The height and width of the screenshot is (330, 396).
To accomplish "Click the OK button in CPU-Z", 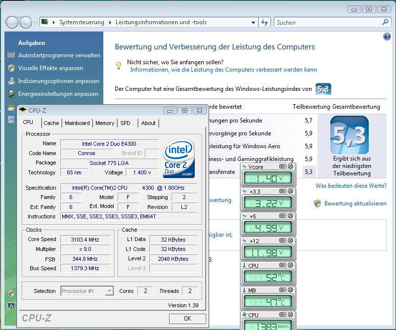I will tap(187, 319).
